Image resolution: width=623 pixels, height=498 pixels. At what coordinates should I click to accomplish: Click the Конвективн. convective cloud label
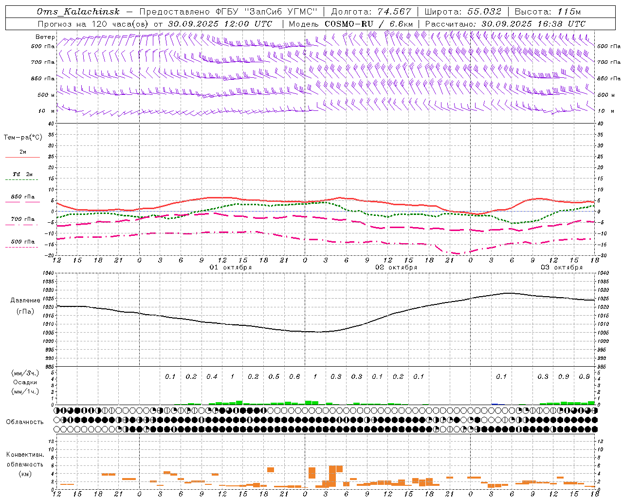coord(25,455)
